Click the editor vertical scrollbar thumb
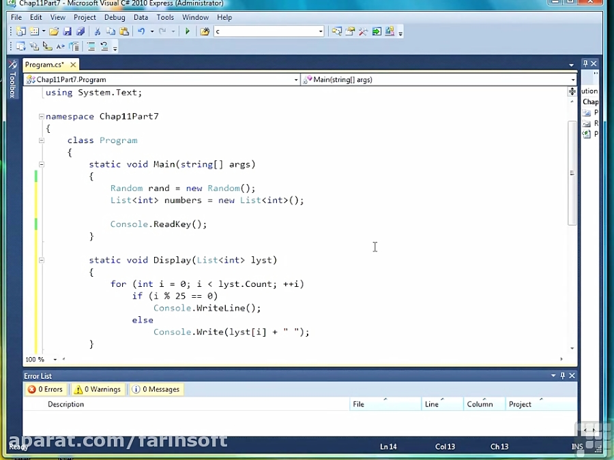This screenshot has height=460, width=614. click(x=572, y=173)
